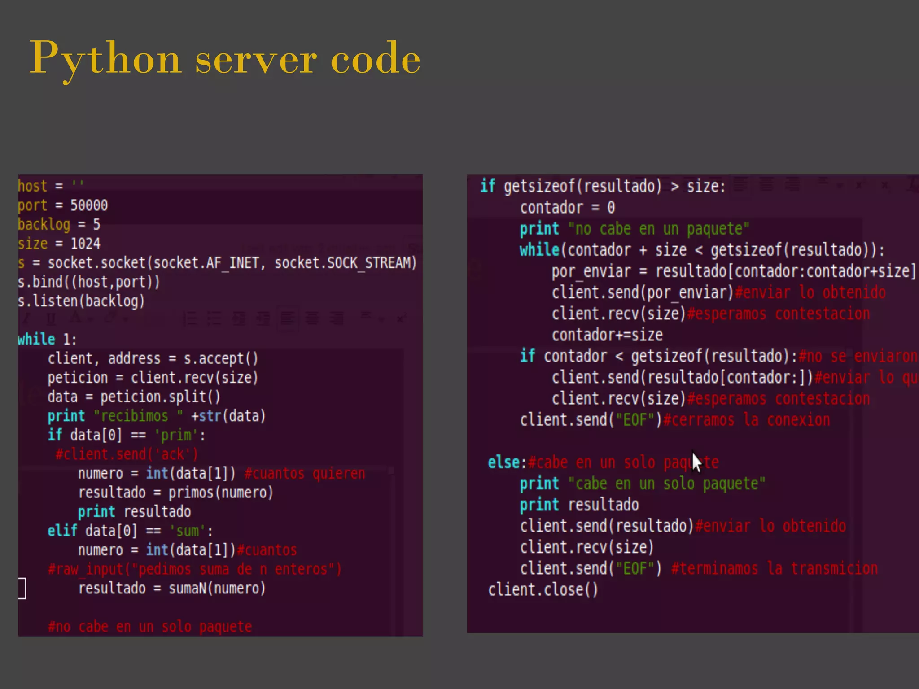This screenshot has width=919, height=689.
Task: Click the 'contador+=size' line
Action: click(x=607, y=335)
